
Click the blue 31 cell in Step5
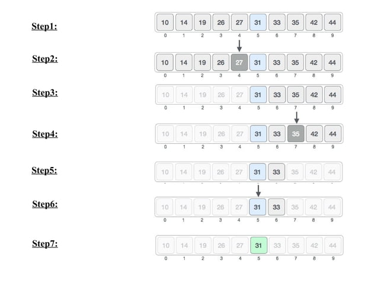click(258, 172)
